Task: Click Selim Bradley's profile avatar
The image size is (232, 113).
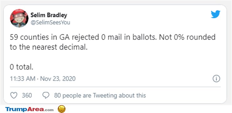Action: click(19, 18)
